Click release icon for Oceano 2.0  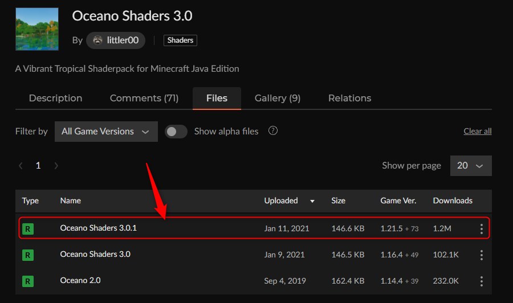tap(28, 281)
